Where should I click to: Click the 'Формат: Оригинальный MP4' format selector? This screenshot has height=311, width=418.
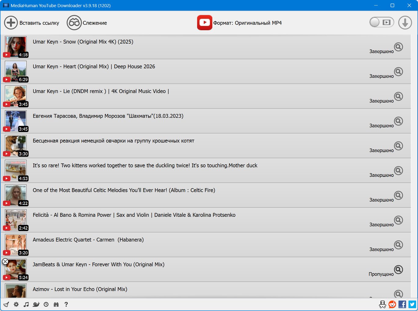pyautogui.click(x=247, y=23)
